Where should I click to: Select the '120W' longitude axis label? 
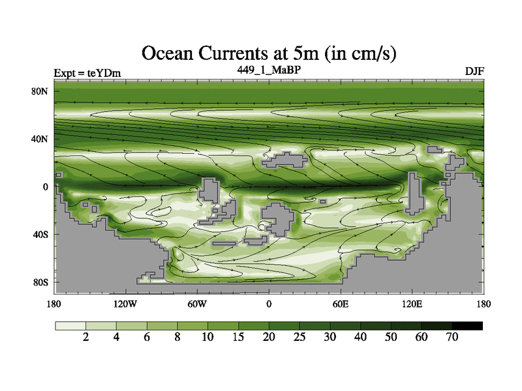tap(125, 304)
